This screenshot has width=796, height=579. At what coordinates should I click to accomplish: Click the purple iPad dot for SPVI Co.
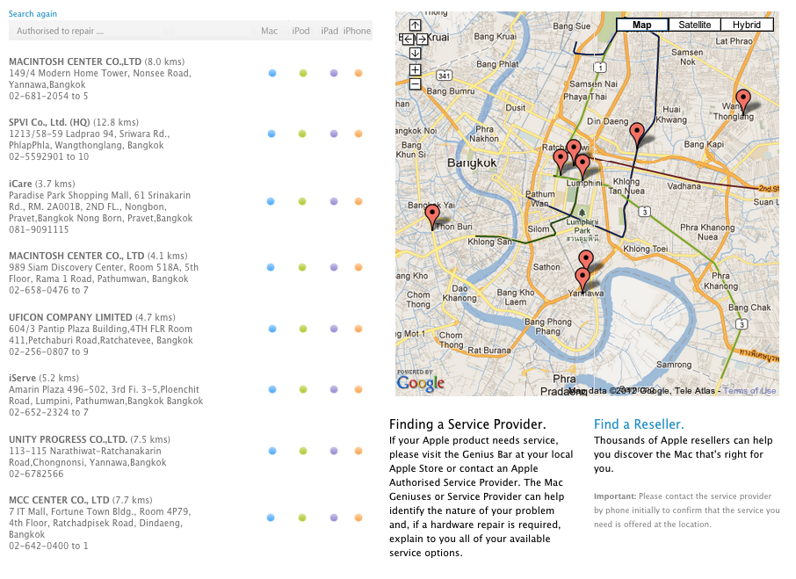334,134
